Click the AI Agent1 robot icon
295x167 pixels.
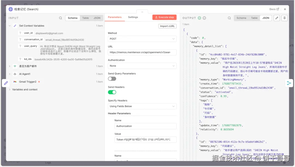pyautogui.click(x=15, y=74)
